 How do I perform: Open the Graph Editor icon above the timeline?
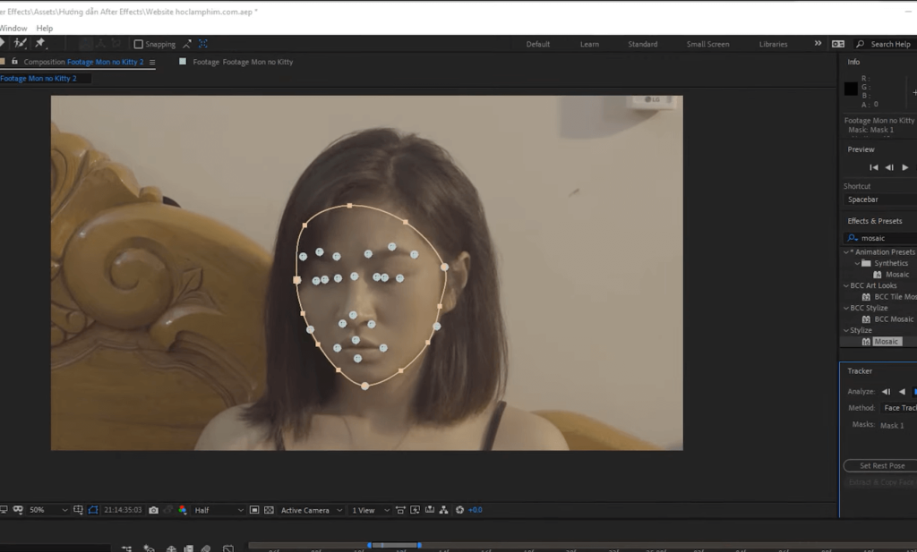coord(227,547)
